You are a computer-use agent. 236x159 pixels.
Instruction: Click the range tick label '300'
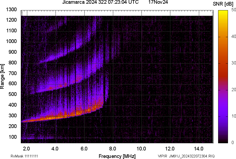(13, 115)
